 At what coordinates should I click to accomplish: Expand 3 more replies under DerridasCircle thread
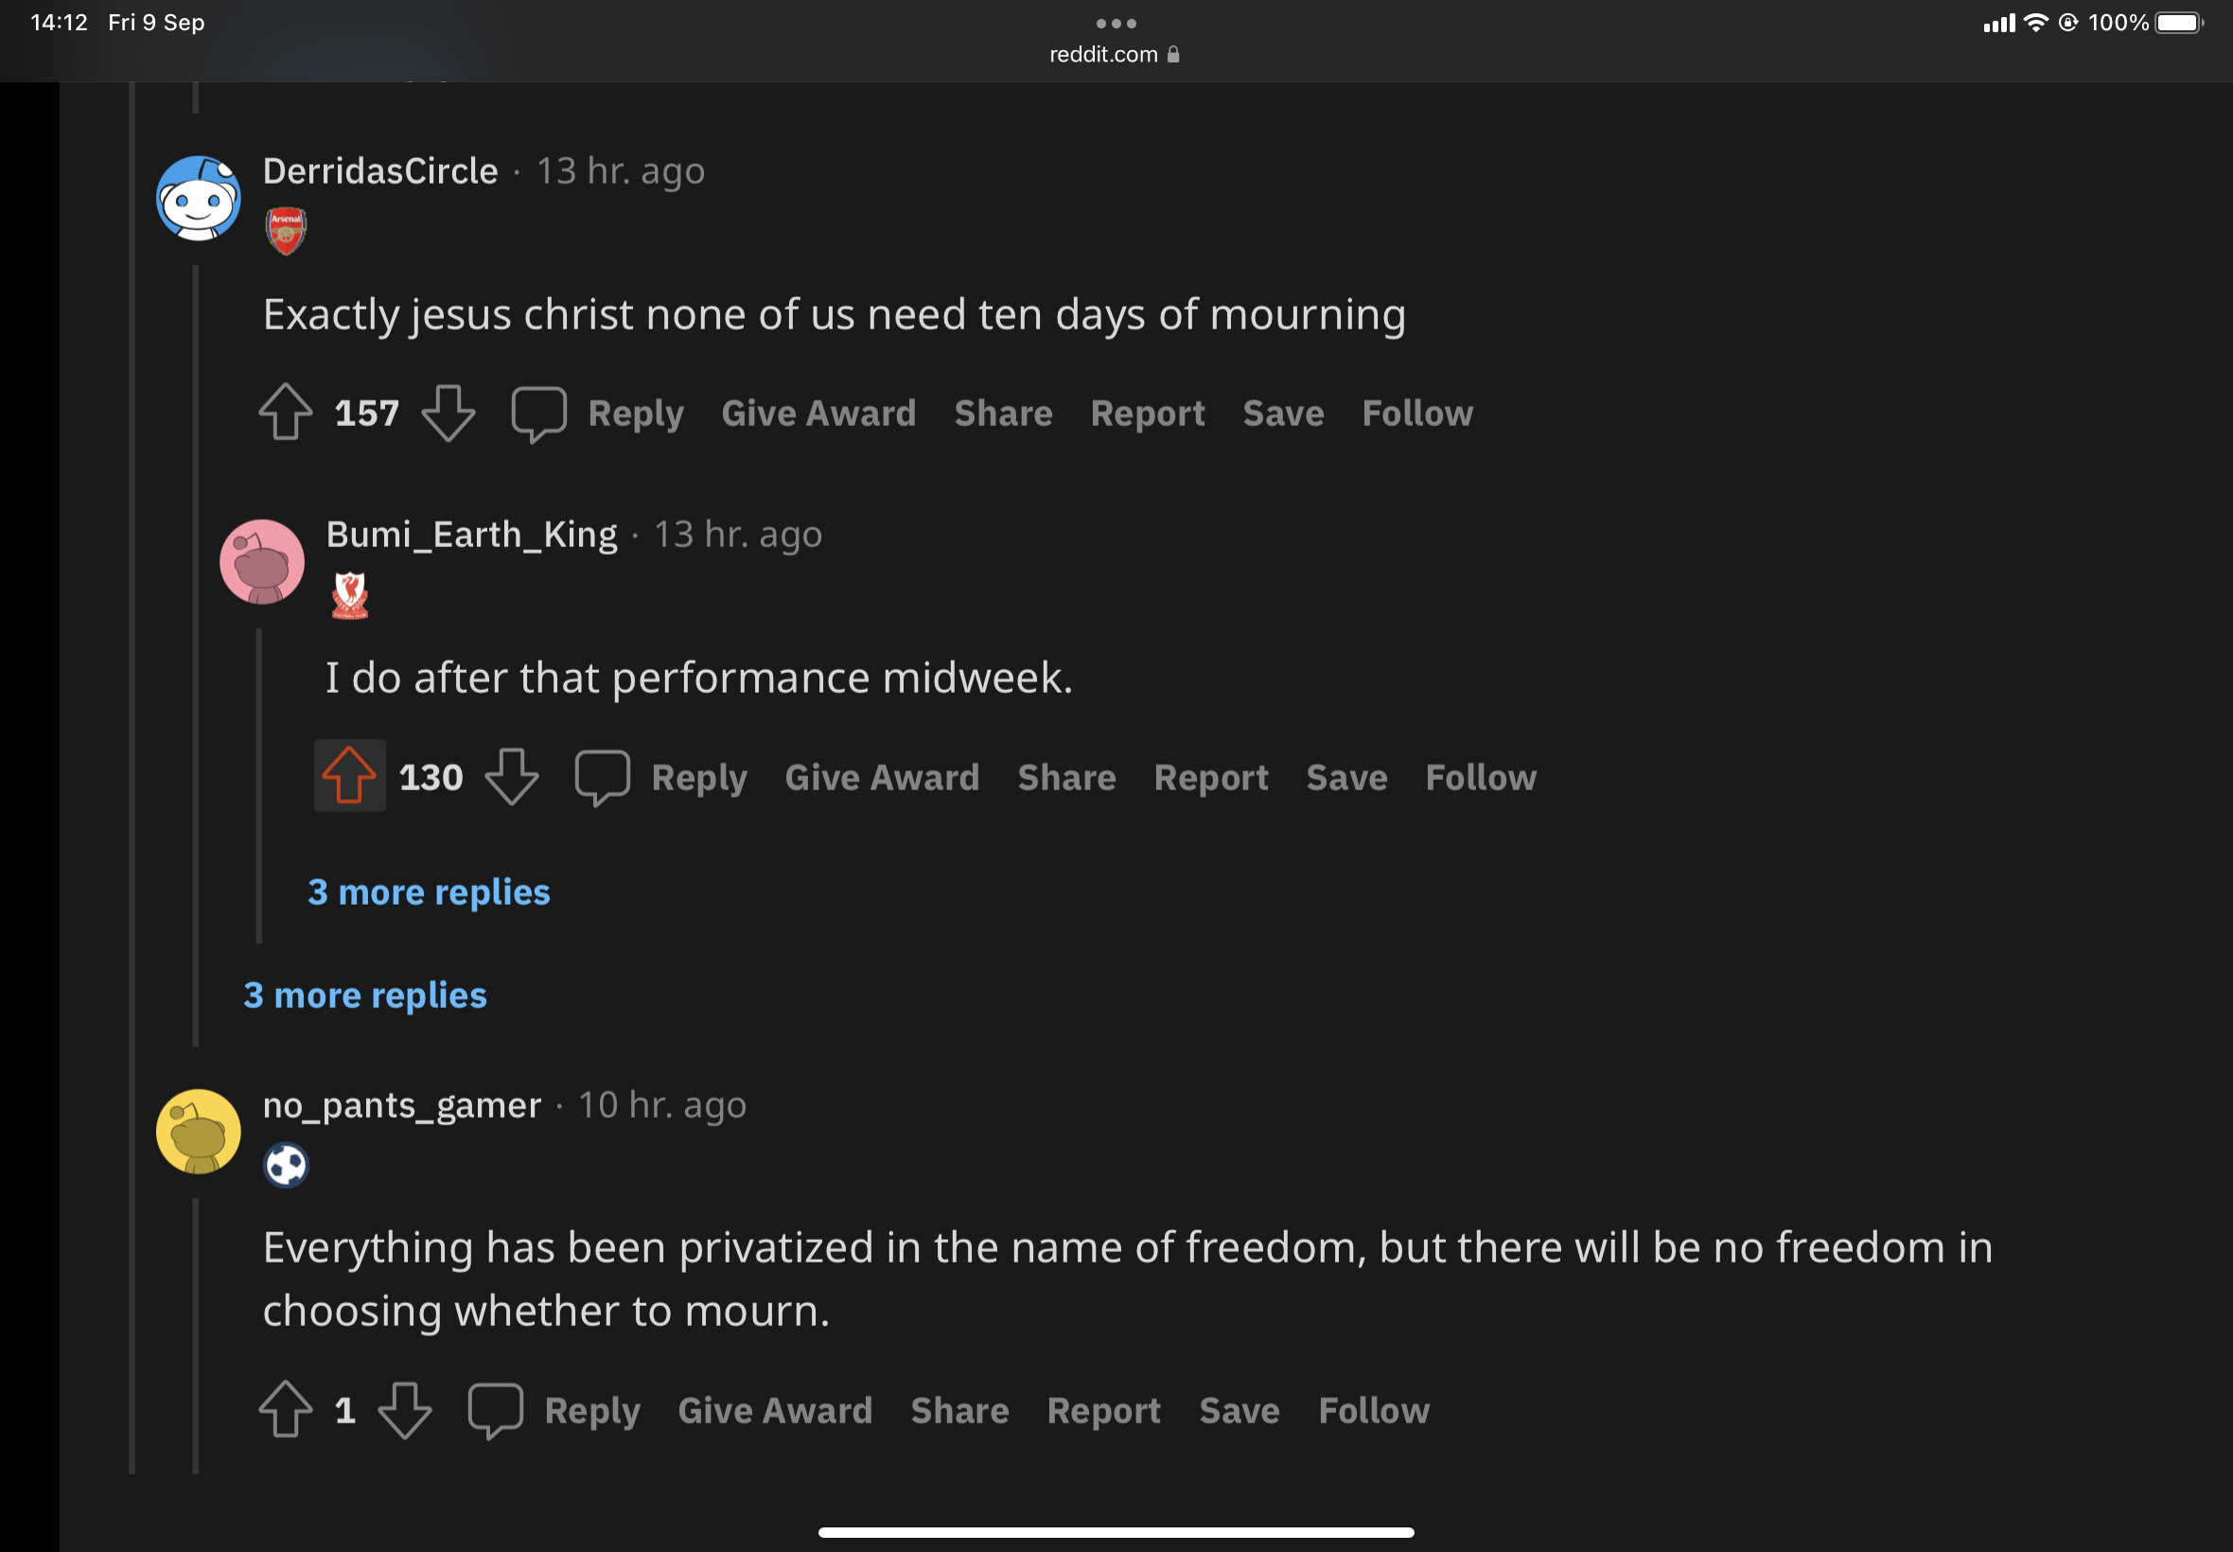[x=364, y=995]
